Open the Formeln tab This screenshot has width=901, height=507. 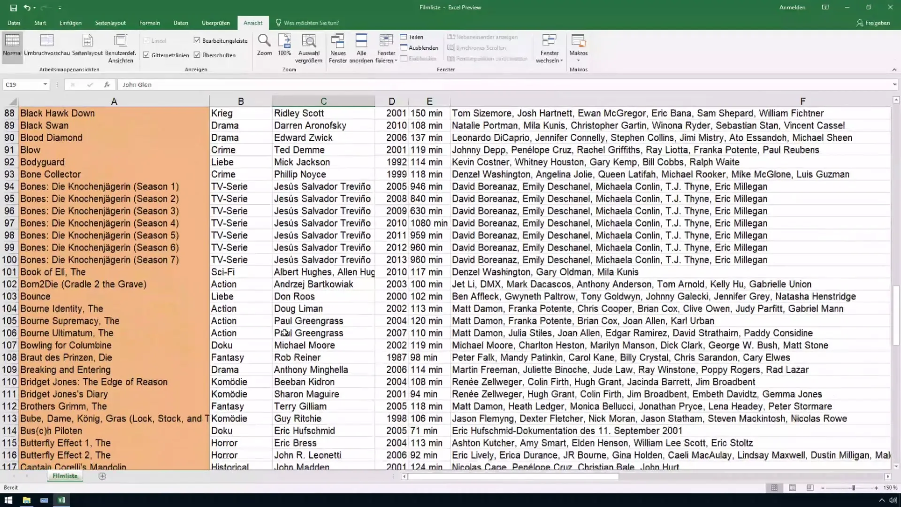click(x=150, y=23)
